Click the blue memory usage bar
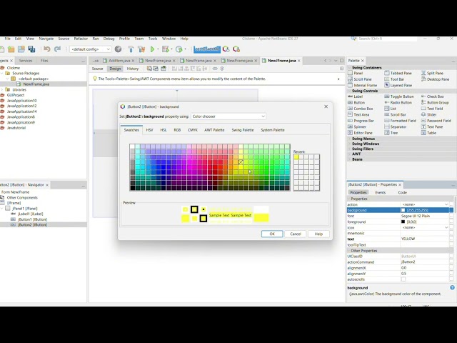The width and height of the screenshot is (457, 343). click(x=207, y=49)
